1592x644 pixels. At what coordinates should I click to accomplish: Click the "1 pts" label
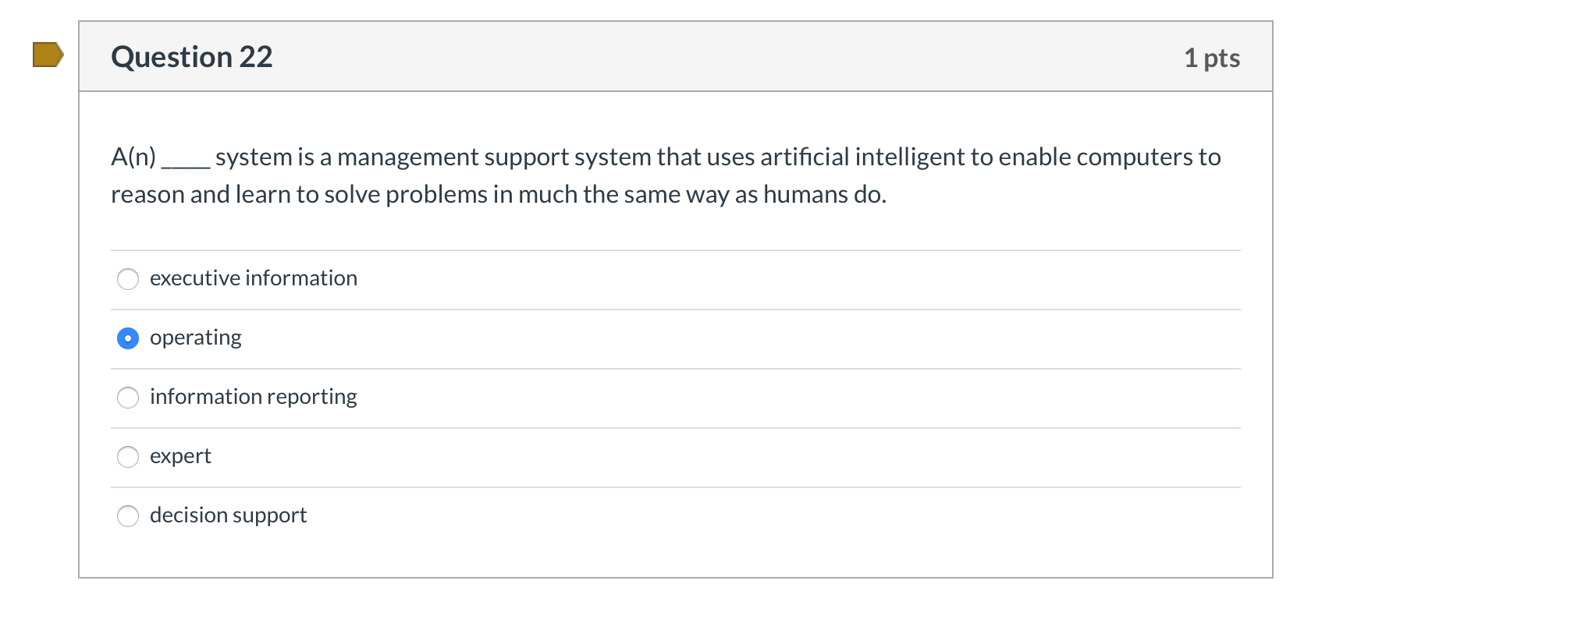1214,58
